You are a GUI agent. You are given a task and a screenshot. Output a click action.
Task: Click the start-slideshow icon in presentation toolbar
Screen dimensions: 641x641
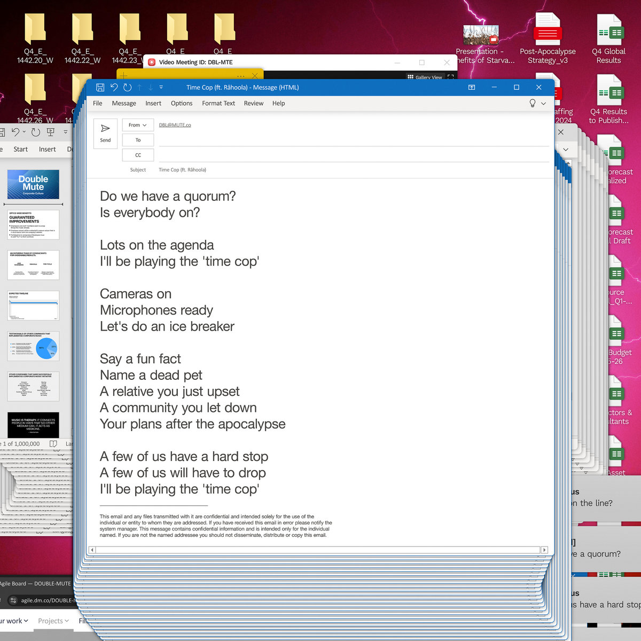(x=51, y=132)
